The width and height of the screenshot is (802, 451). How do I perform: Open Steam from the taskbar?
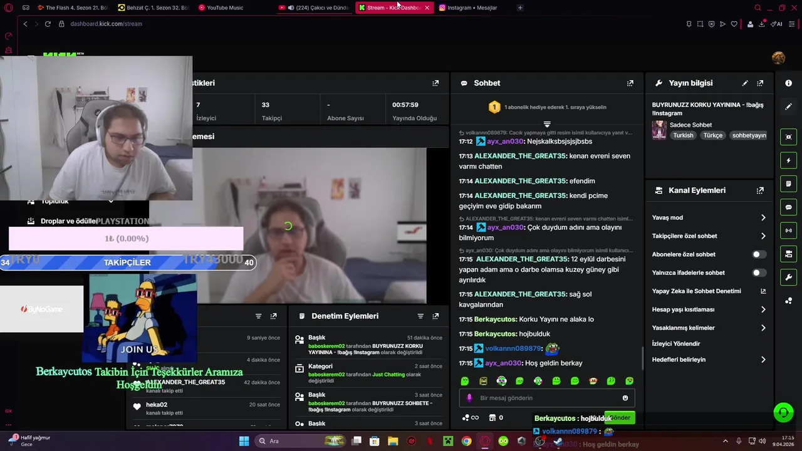[x=558, y=441]
